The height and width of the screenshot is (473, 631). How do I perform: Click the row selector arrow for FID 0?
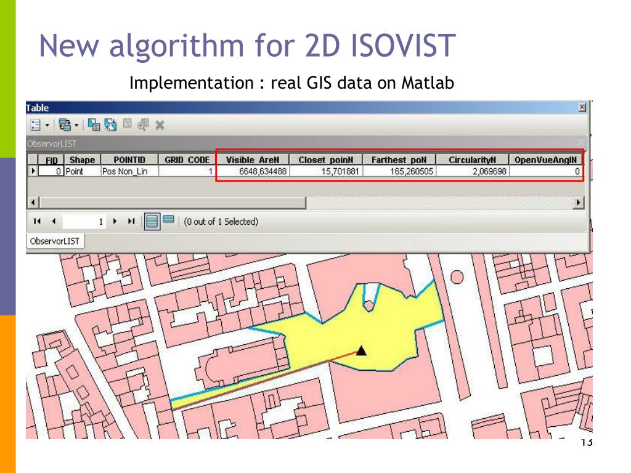[x=33, y=171]
